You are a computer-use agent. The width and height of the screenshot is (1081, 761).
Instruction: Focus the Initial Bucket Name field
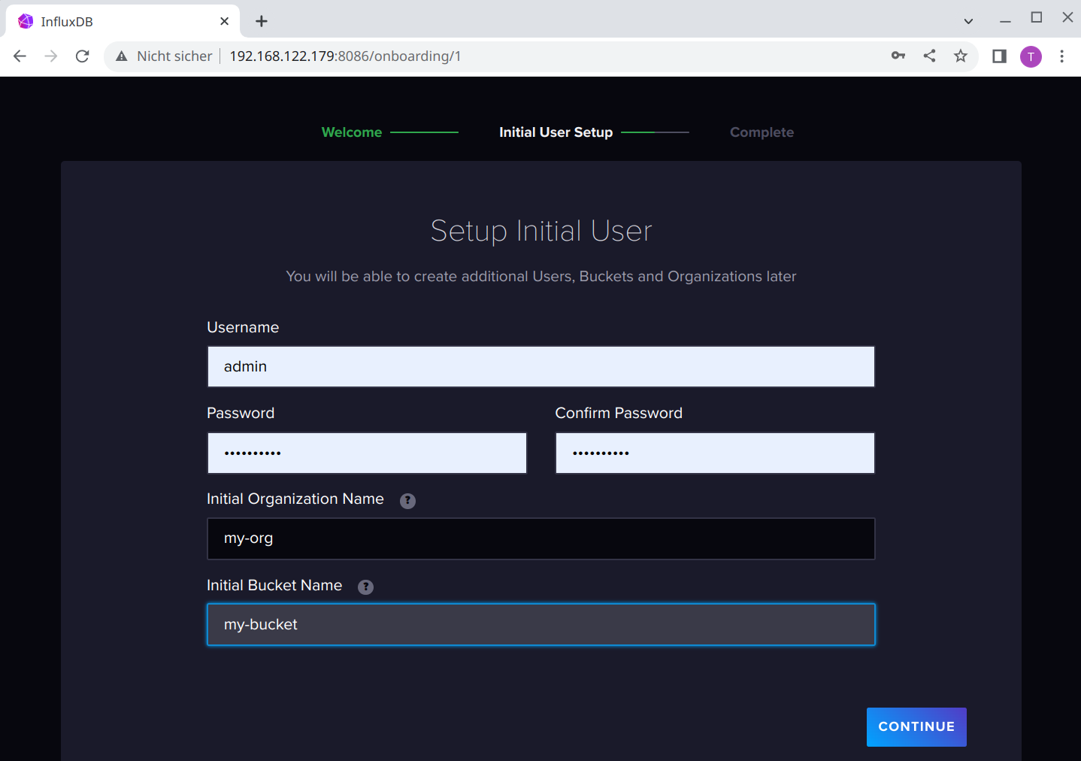point(541,625)
